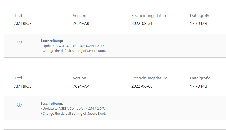The height and width of the screenshot is (130, 226).
Task: Click the Secure Boot line under version 7C91vAA
Action: click(73, 113)
